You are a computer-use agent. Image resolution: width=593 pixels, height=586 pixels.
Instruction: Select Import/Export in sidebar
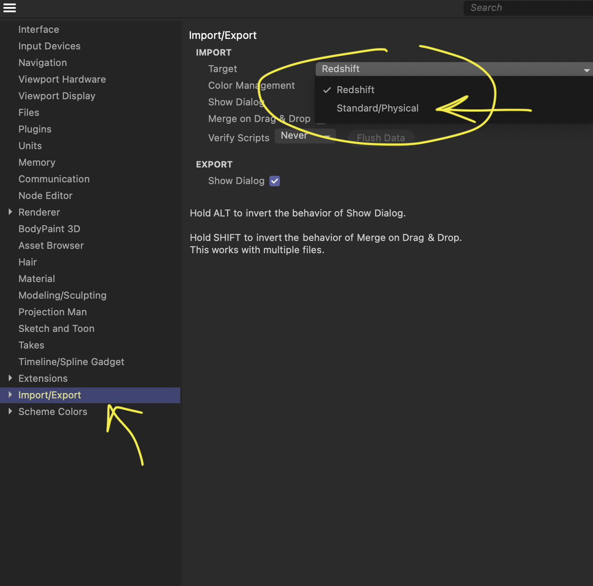click(50, 395)
